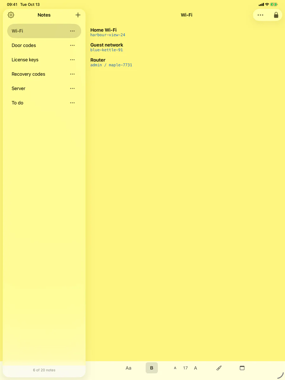Image resolution: width=285 pixels, height=380 pixels.
Task: Toggle bold formatting with B button
Action: coord(152,368)
